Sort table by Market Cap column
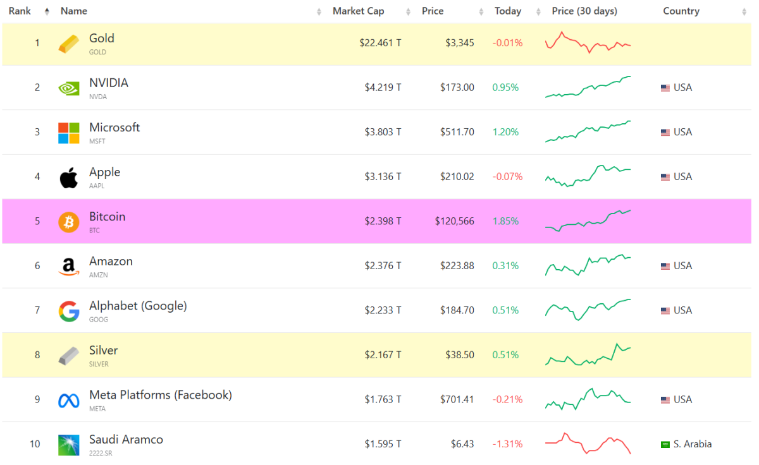This screenshot has height=465, width=759. pos(409,11)
